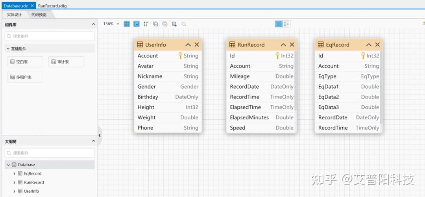Select the Mileage field in RunRecord

[261, 76]
